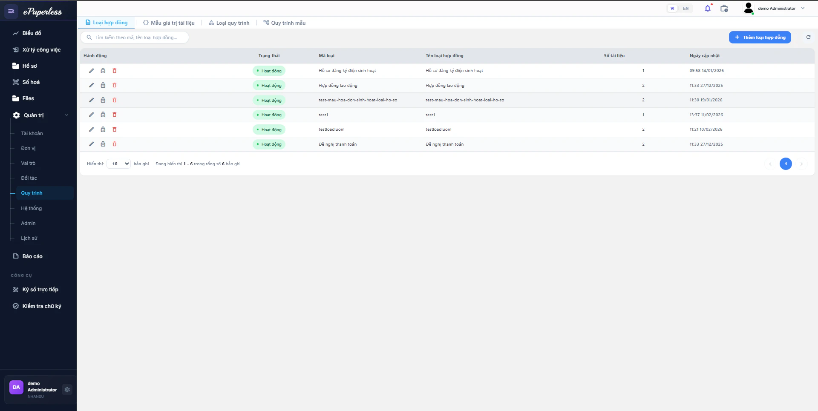Image resolution: width=818 pixels, height=411 pixels.
Task: Click the previous page arrow
Action: pos(770,164)
